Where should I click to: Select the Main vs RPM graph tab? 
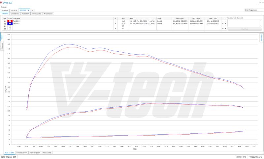[x=10, y=153]
